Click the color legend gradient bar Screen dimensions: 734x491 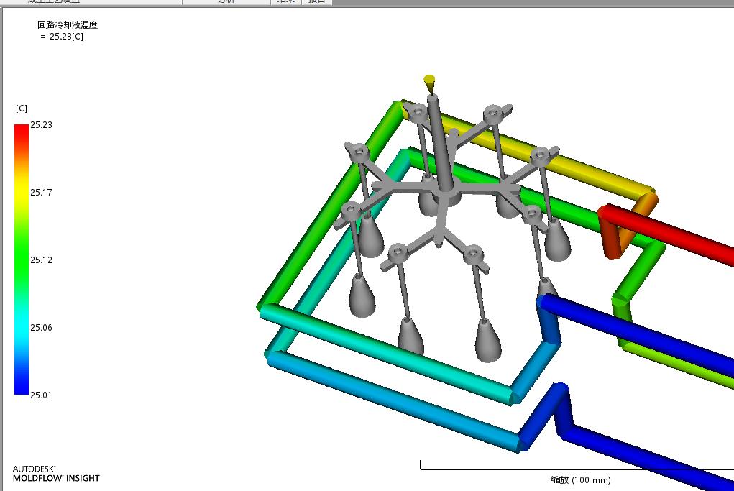22,260
